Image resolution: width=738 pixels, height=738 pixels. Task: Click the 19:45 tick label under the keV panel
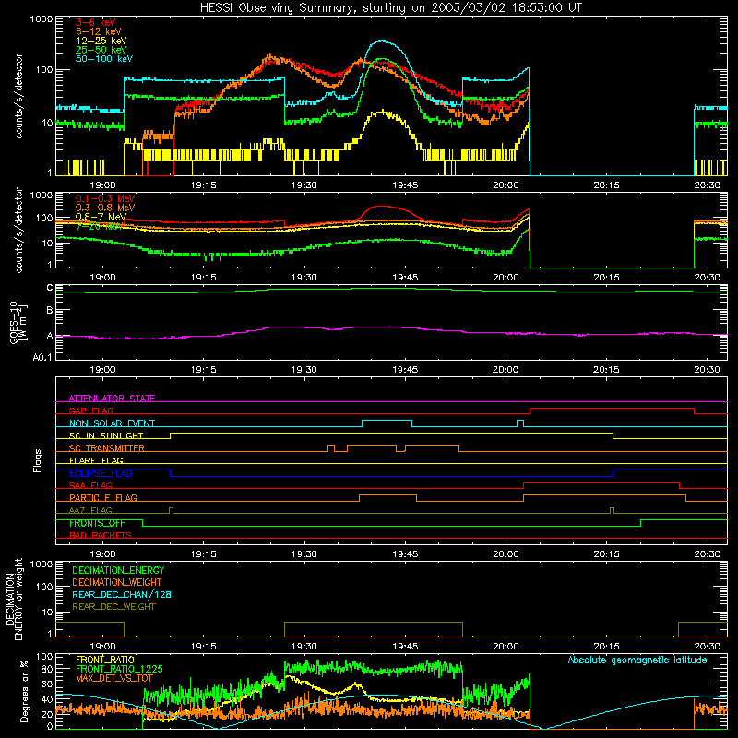[405, 185]
